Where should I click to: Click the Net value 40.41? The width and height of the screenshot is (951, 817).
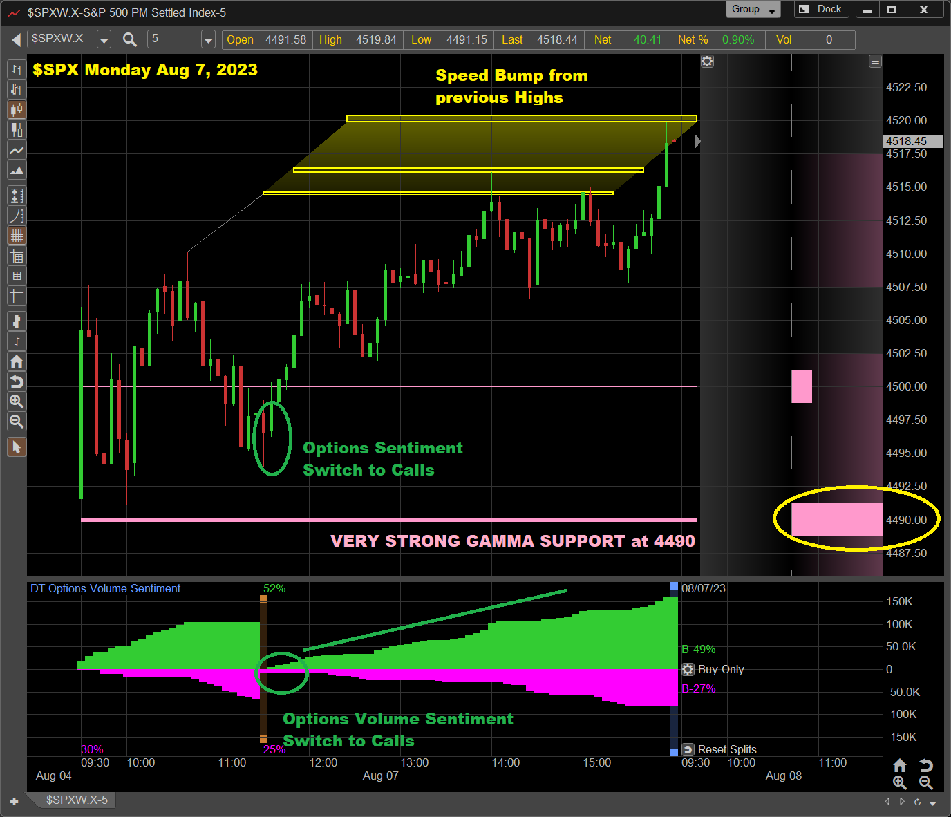pyautogui.click(x=648, y=39)
